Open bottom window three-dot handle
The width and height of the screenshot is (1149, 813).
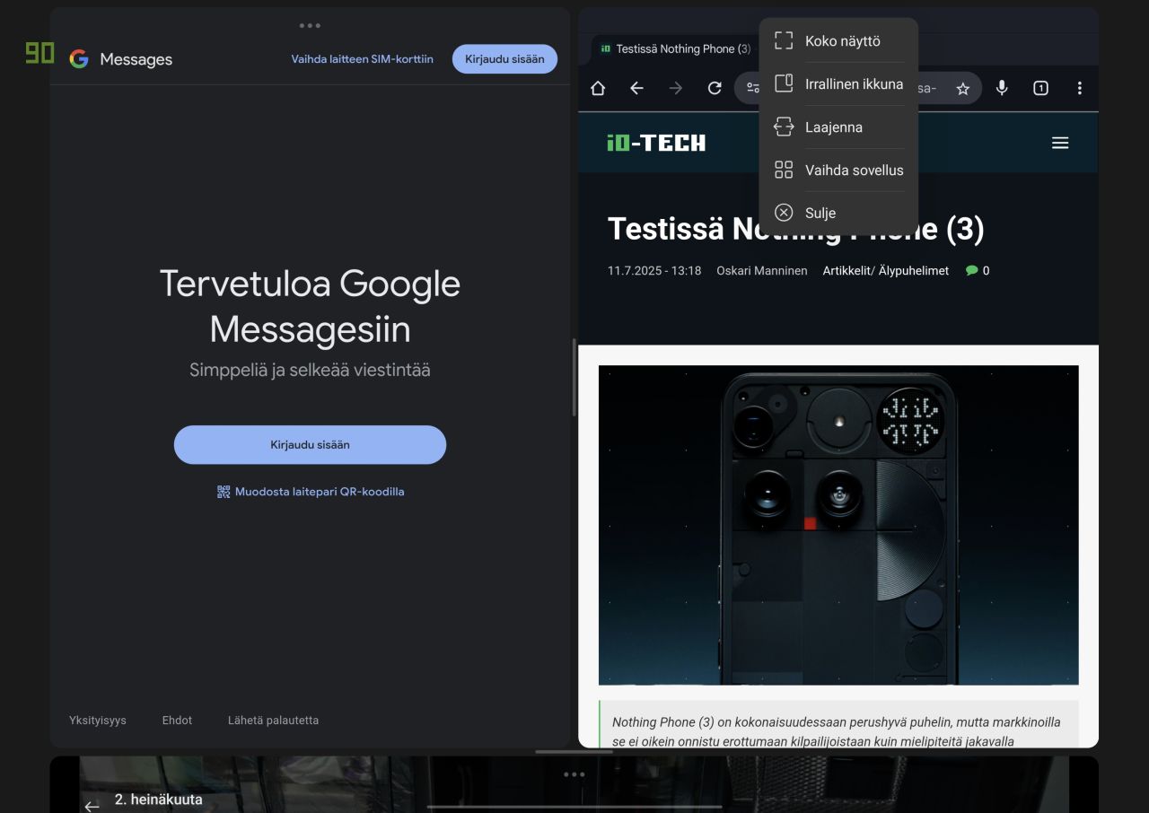(x=574, y=774)
